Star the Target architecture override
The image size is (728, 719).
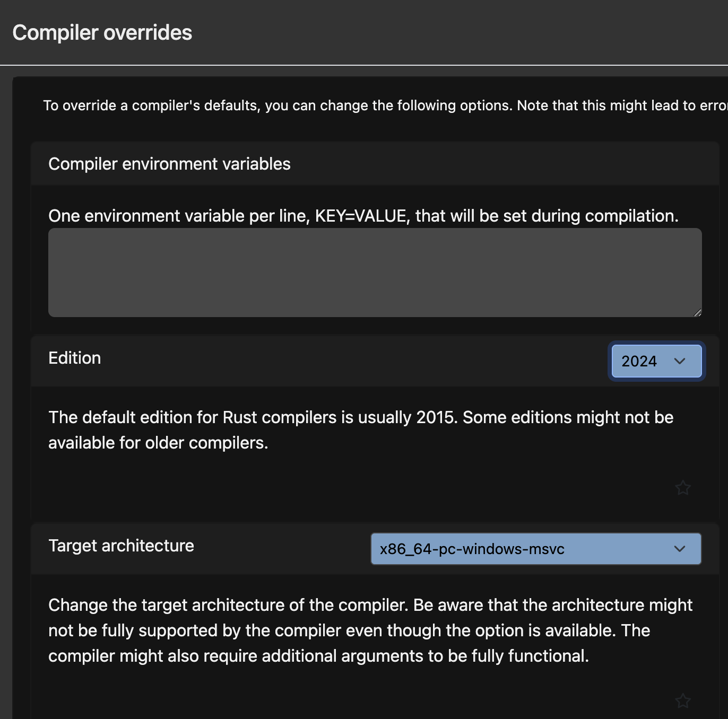(683, 700)
